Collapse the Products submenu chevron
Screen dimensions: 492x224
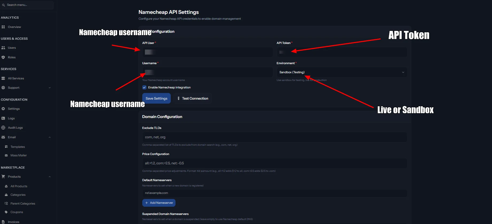[x=50, y=177]
